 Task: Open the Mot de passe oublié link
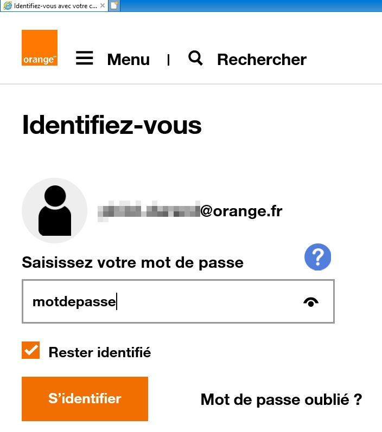pos(281,399)
